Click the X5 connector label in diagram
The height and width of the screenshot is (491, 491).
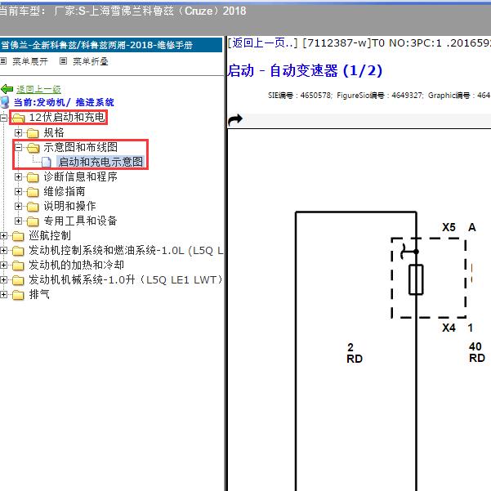pyautogui.click(x=449, y=227)
